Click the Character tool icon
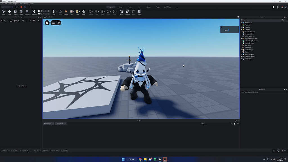This screenshot has width=288, height=162. (x=66, y=12)
